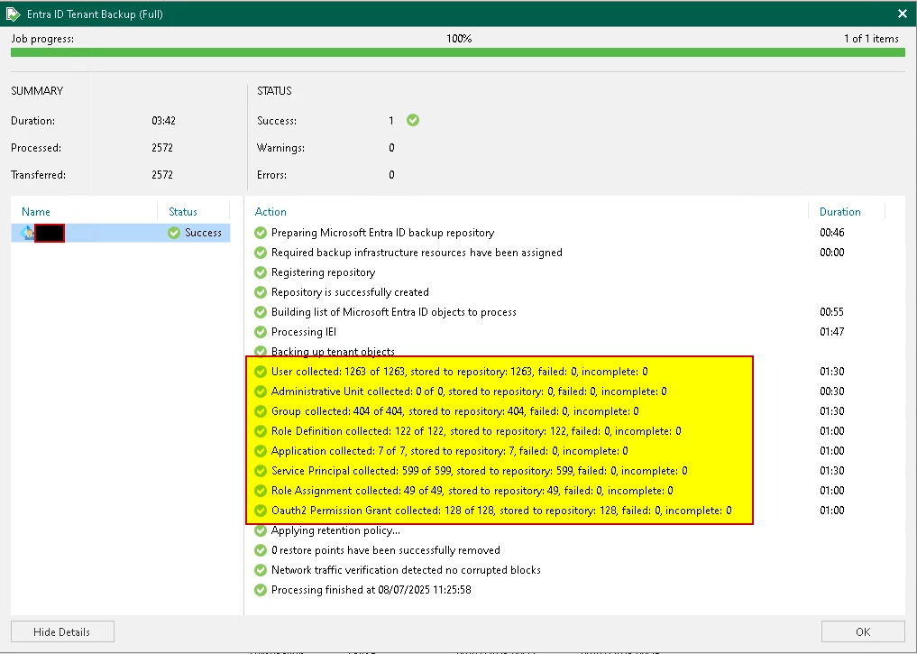
Task: Click the green Success checkmark in Status summary
Action: (x=413, y=120)
